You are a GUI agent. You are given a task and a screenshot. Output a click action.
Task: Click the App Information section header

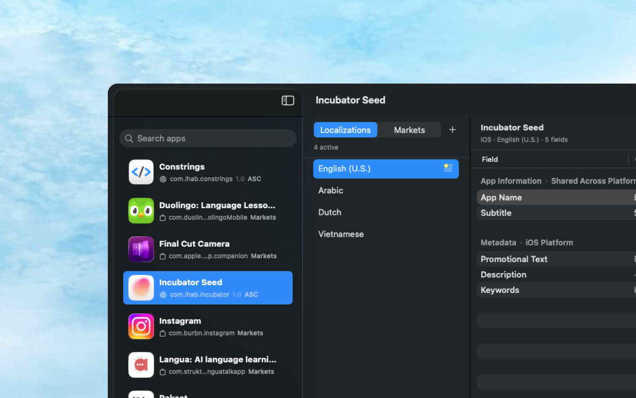coord(558,181)
